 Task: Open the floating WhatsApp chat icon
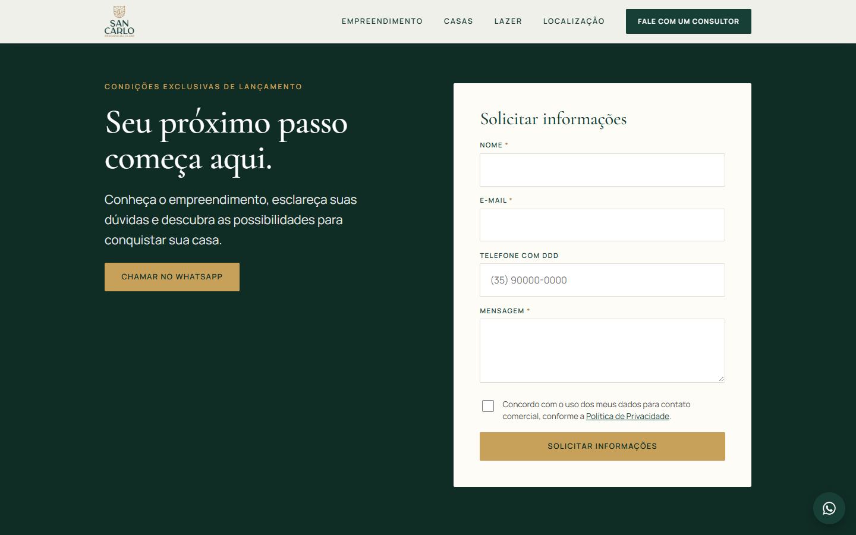829,508
